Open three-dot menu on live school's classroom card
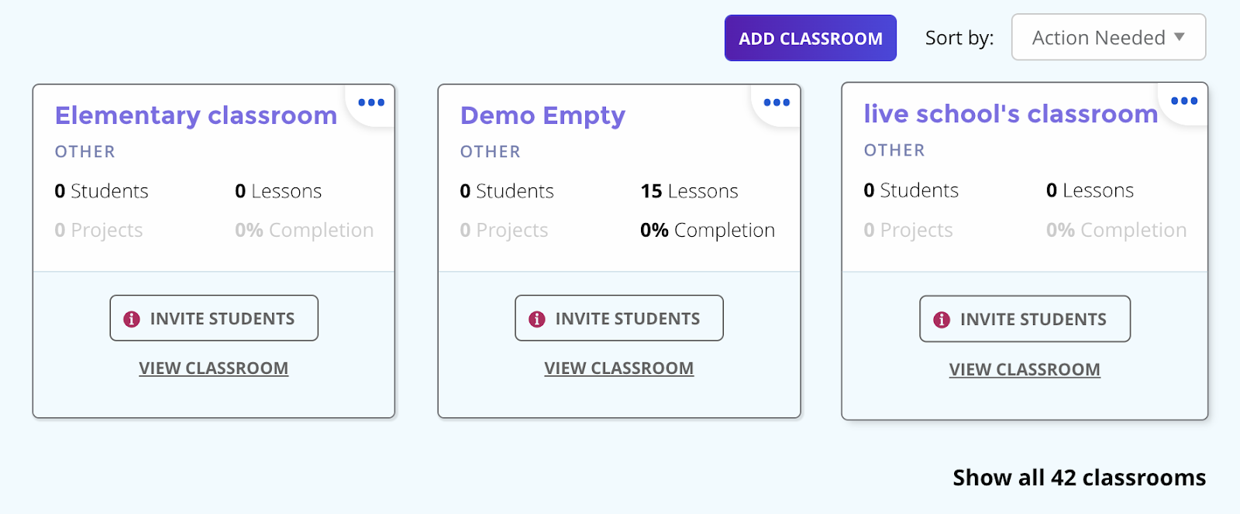 tap(1184, 101)
